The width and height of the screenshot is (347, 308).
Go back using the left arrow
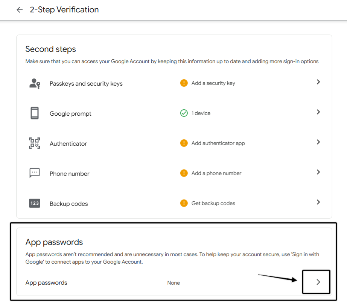pos(20,10)
